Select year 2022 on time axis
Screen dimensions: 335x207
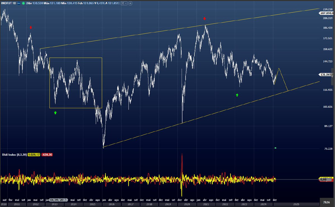(x=226, y=204)
